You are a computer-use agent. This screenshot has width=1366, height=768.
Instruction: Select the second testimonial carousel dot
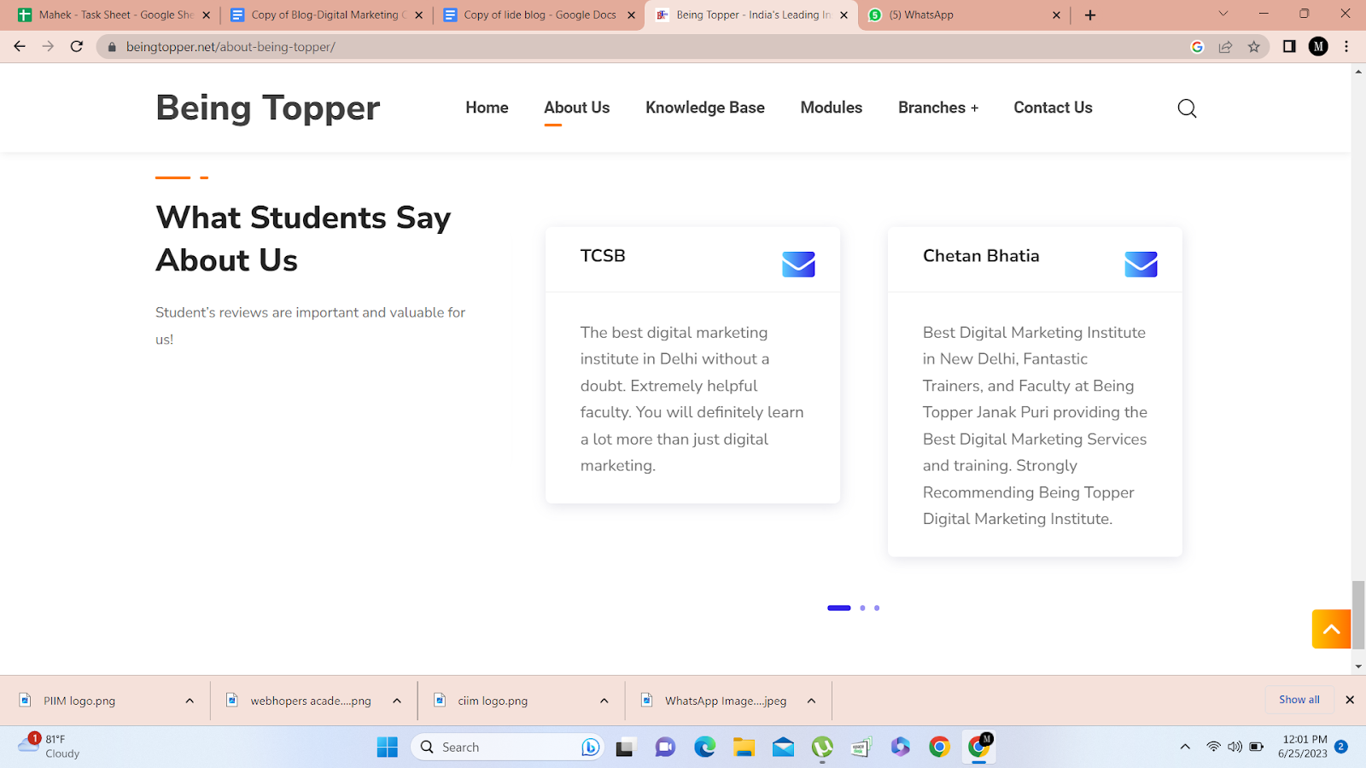coord(863,608)
